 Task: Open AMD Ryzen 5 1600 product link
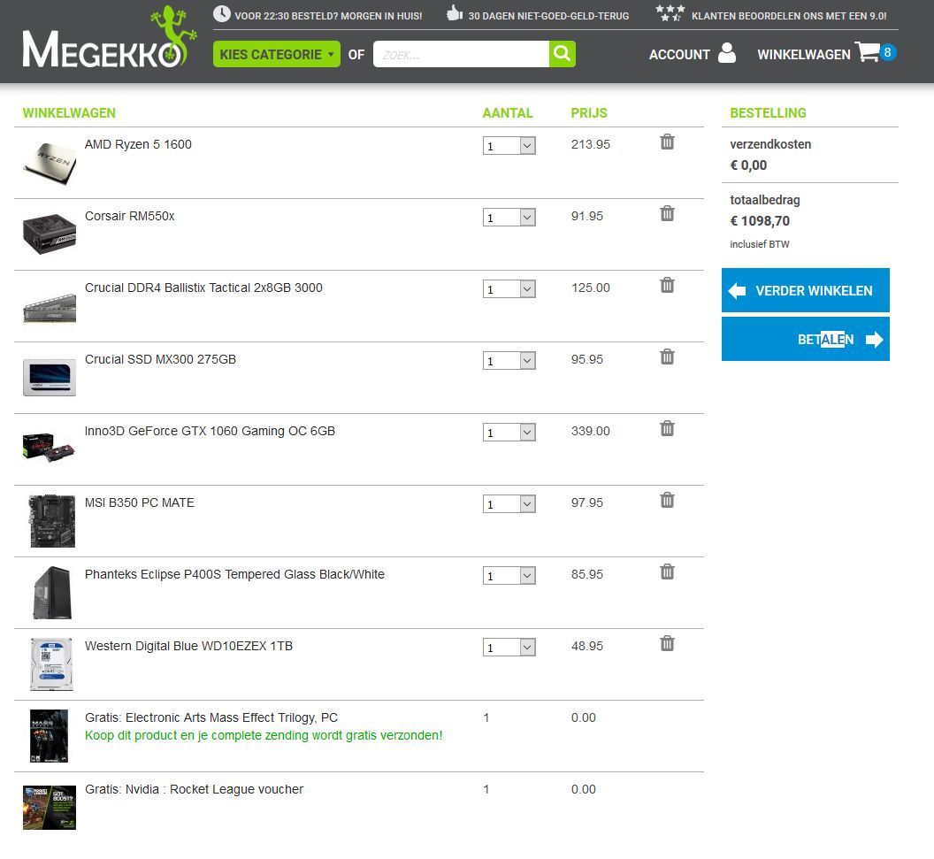[138, 144]
